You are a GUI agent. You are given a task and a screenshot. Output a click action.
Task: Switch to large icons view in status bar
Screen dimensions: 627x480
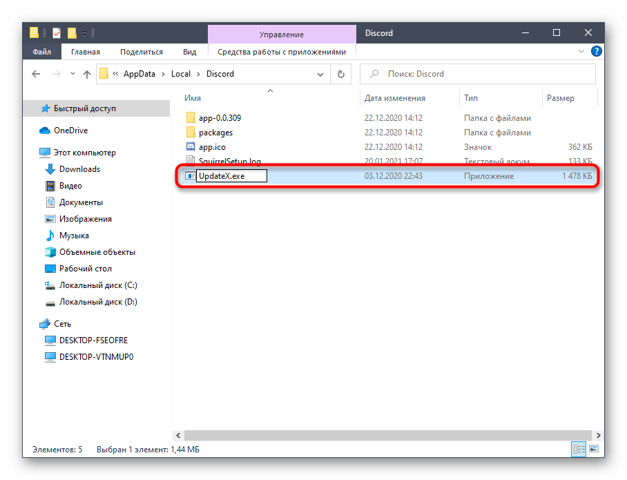click(592, 450)
